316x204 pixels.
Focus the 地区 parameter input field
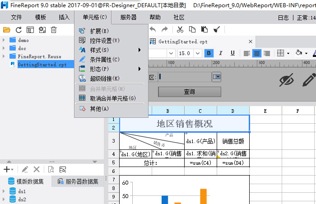tap(185, 77)
